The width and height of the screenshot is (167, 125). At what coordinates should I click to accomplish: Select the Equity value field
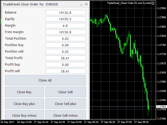coord(65,19)
